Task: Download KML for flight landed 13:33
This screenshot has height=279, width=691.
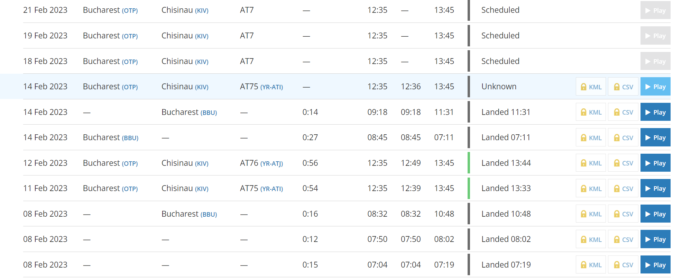Action: 591,189
